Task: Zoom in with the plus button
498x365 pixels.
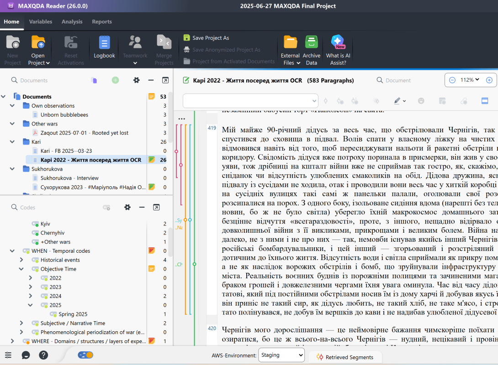Action: click(x=489, y=80)
